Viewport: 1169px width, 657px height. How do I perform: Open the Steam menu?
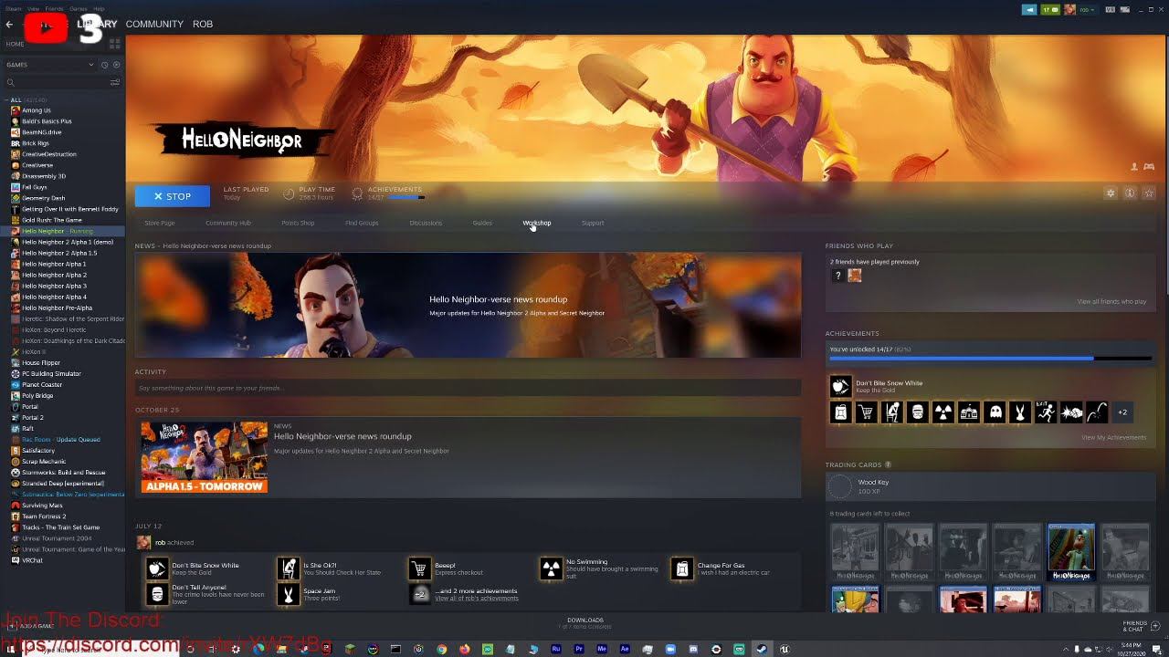pos(13,8)
